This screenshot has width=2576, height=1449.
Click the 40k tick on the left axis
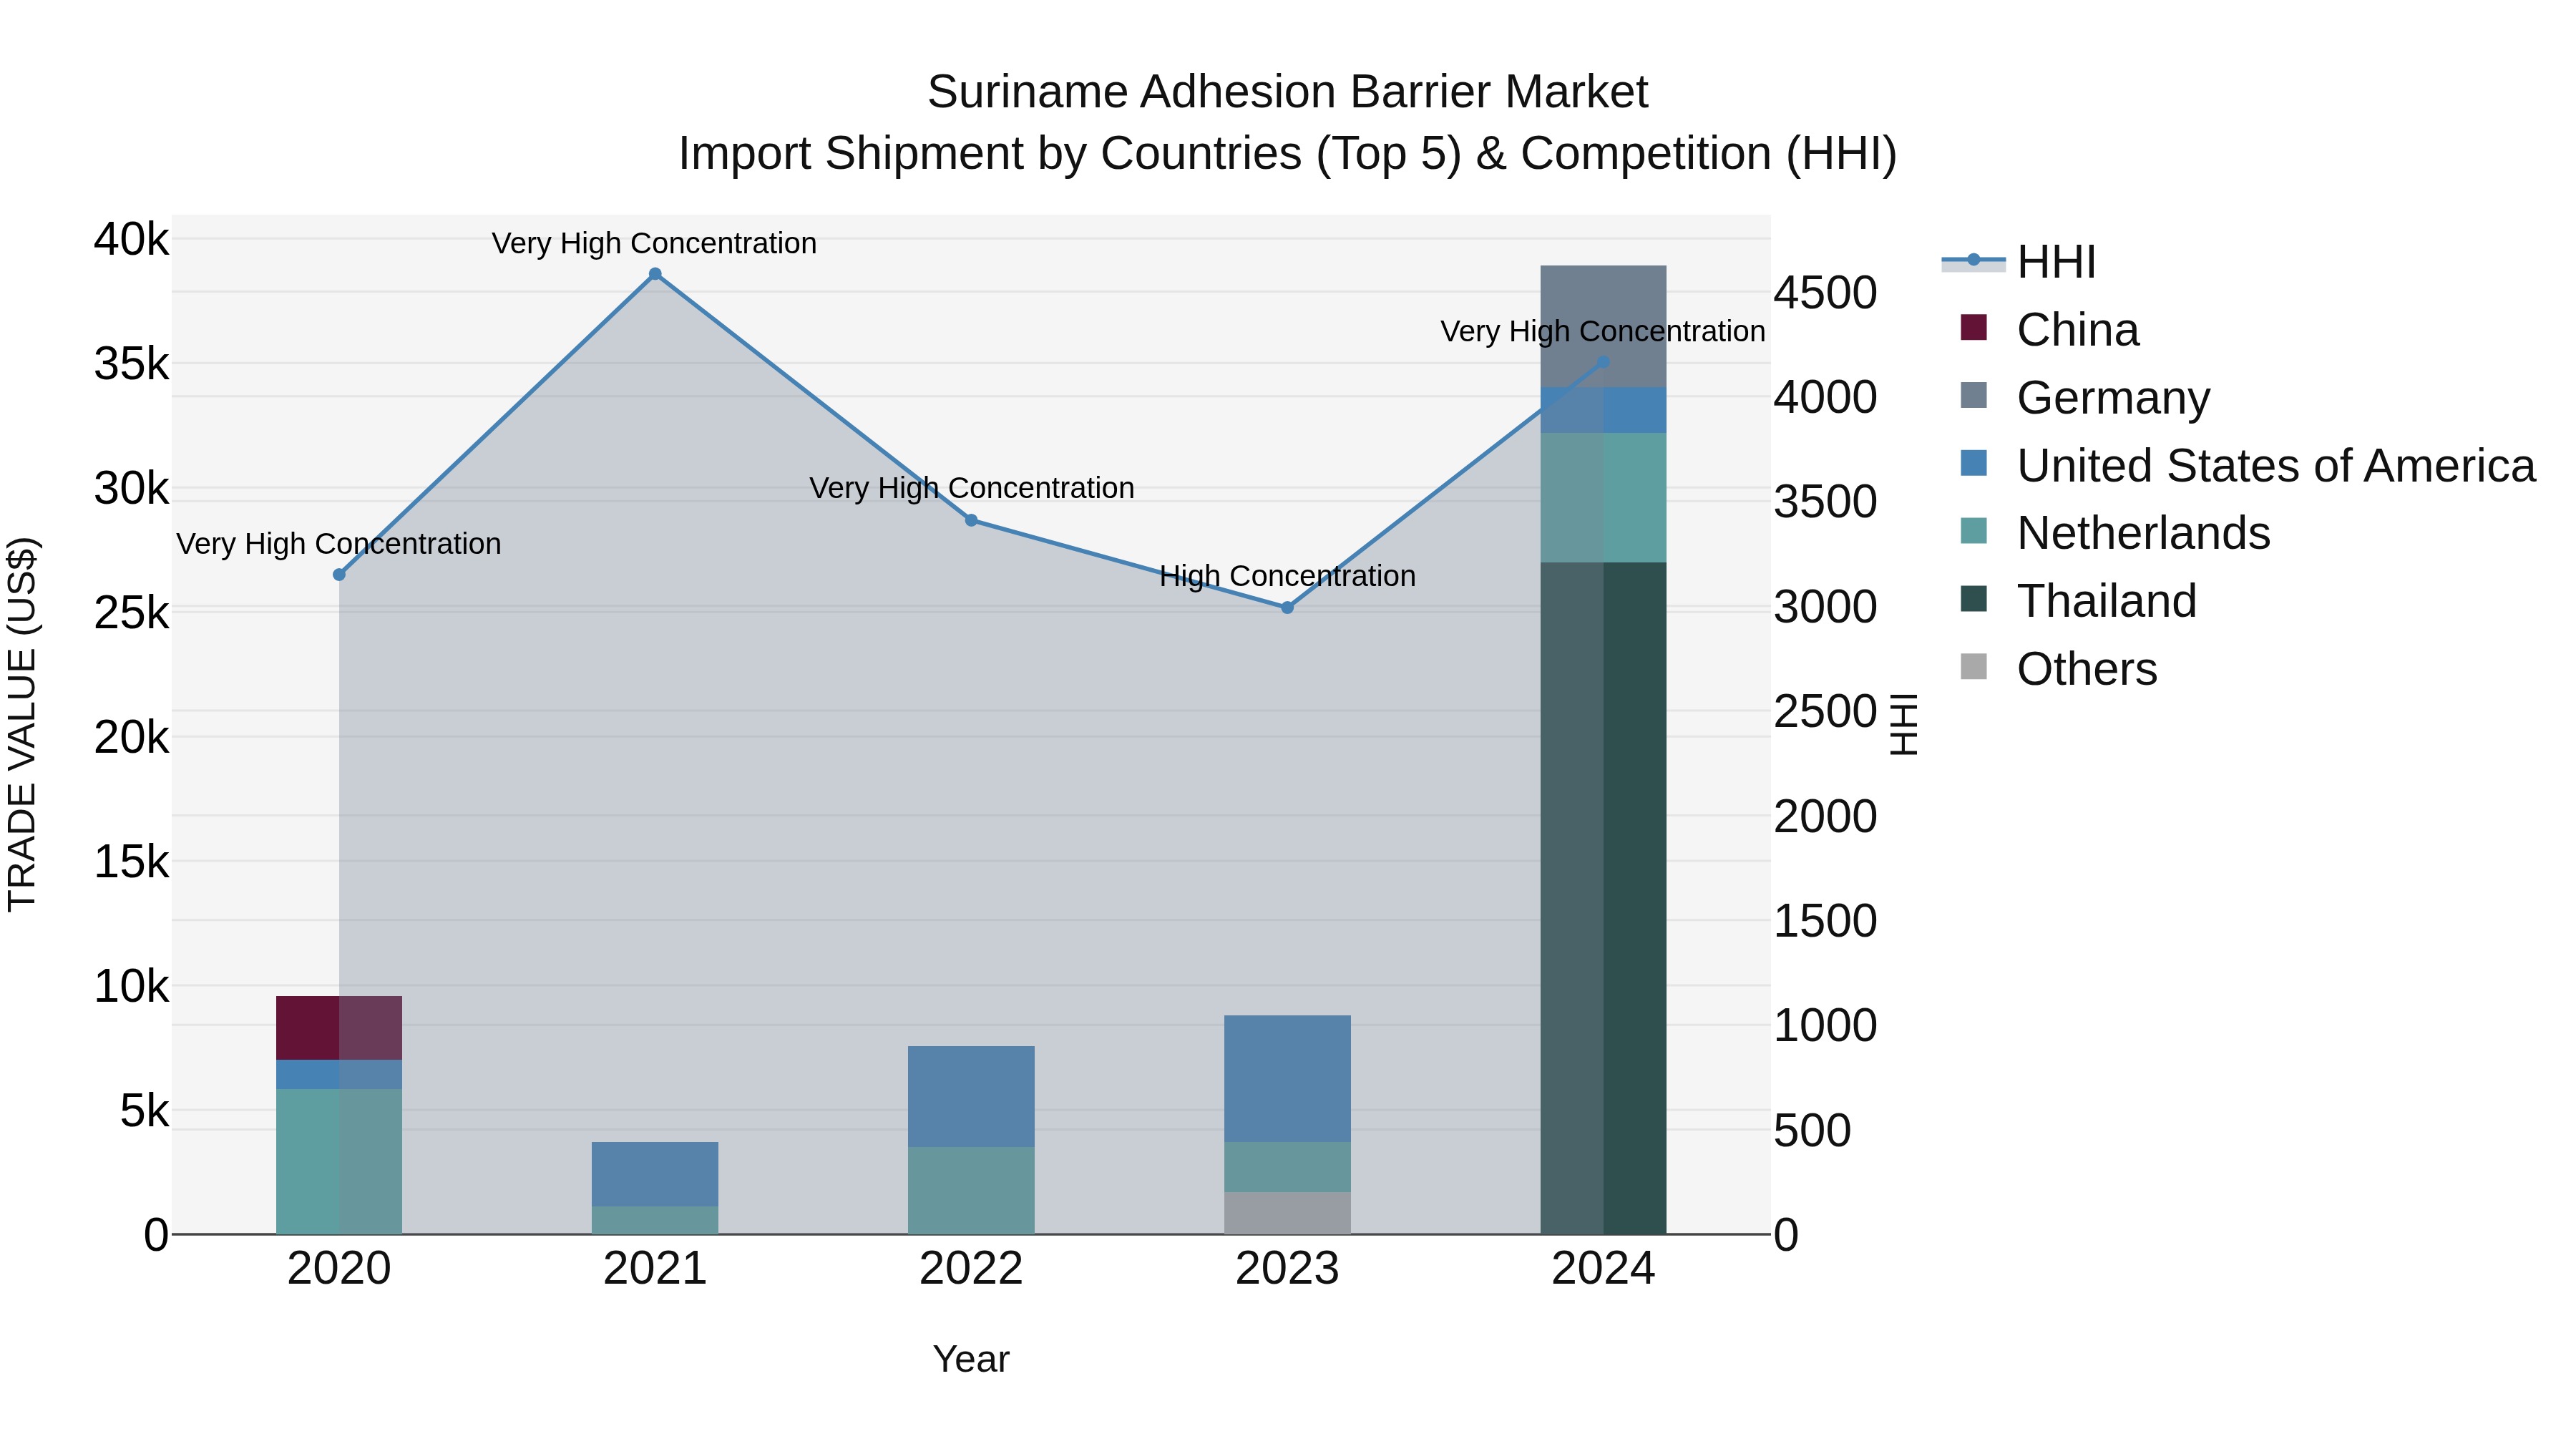131,240
